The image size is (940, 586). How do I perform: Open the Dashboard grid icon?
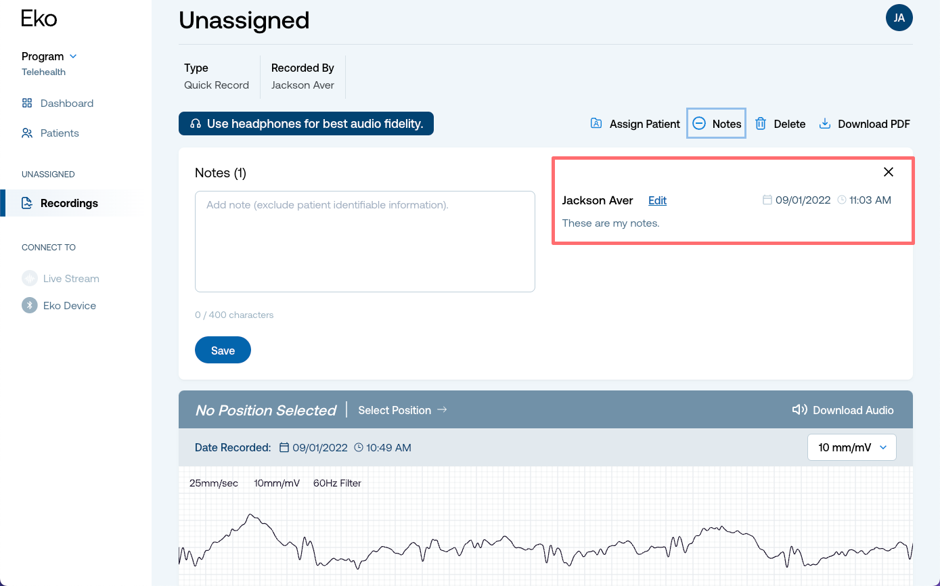click(x=27, y=104)
